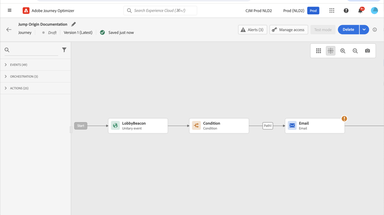The width and height of the screenshot is (384, 215).
Task: Go back using the left arrow
Action: (x=9, y=30)
